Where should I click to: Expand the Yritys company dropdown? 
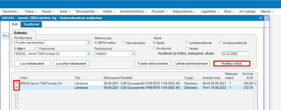point(89,54)
